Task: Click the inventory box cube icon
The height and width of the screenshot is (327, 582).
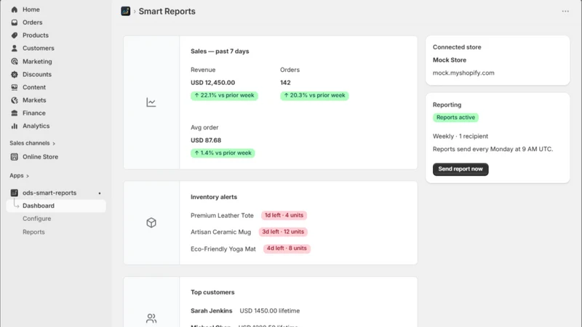Action: [151, 223]
